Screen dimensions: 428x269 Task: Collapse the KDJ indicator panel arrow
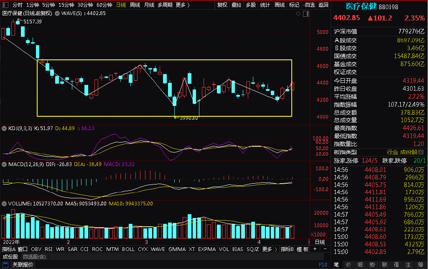point(4,128)
